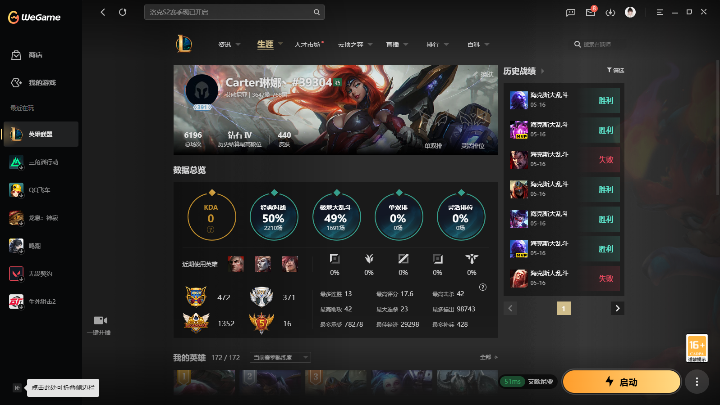The image size is (720, 405).
Task: Select QQ飞车 in the sidebar
Action: [41, 190]
